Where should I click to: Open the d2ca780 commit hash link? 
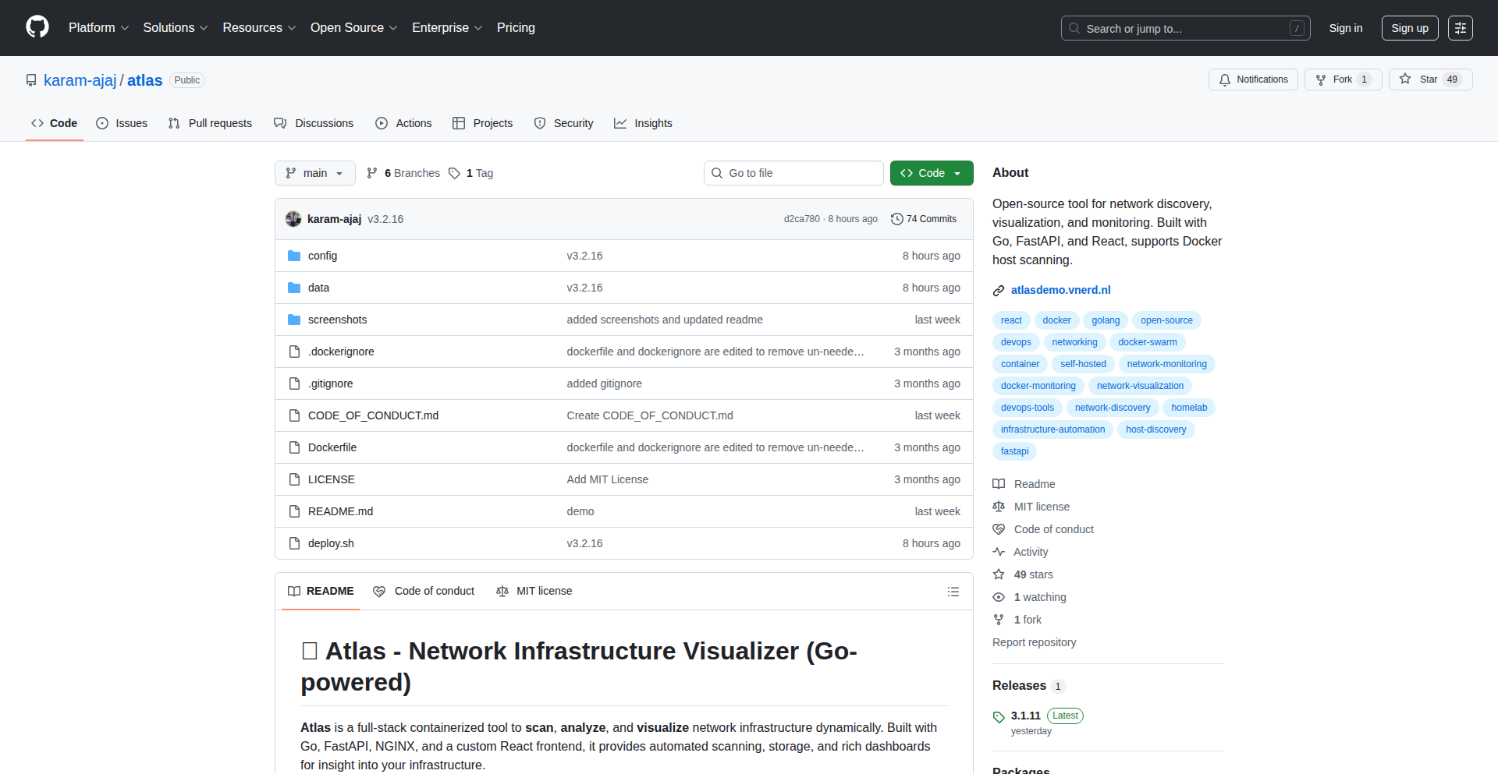coord(802,219)
